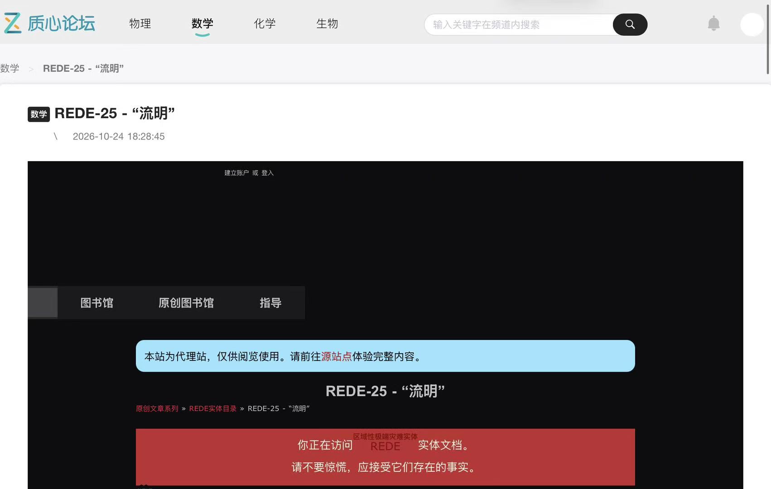The height and width of the screenshot is (489, 771).
Task: Open the round user avatar
Action: point(752,24)
